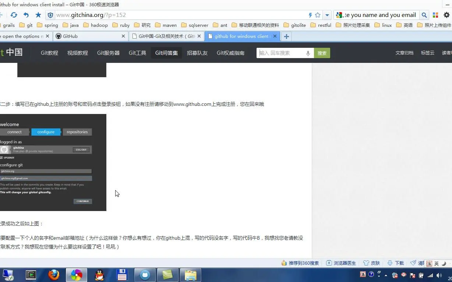Open the gitolite bookmark folder

(x=295, y=25)
